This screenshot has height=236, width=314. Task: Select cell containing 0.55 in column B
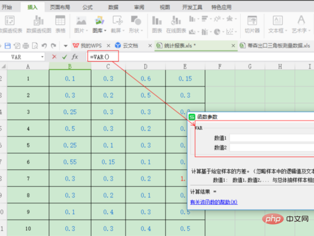tap(70, 162)
